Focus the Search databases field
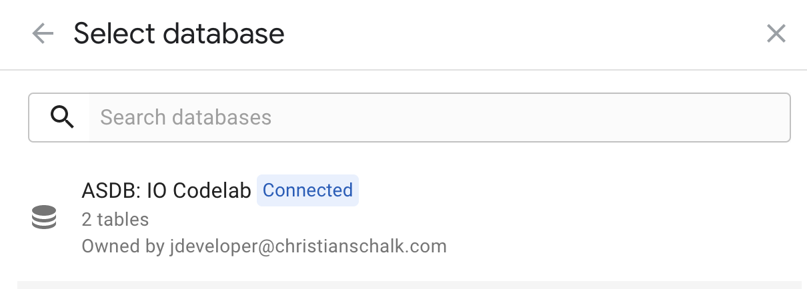Screen dimensions: 807x289 pos(434,117)
